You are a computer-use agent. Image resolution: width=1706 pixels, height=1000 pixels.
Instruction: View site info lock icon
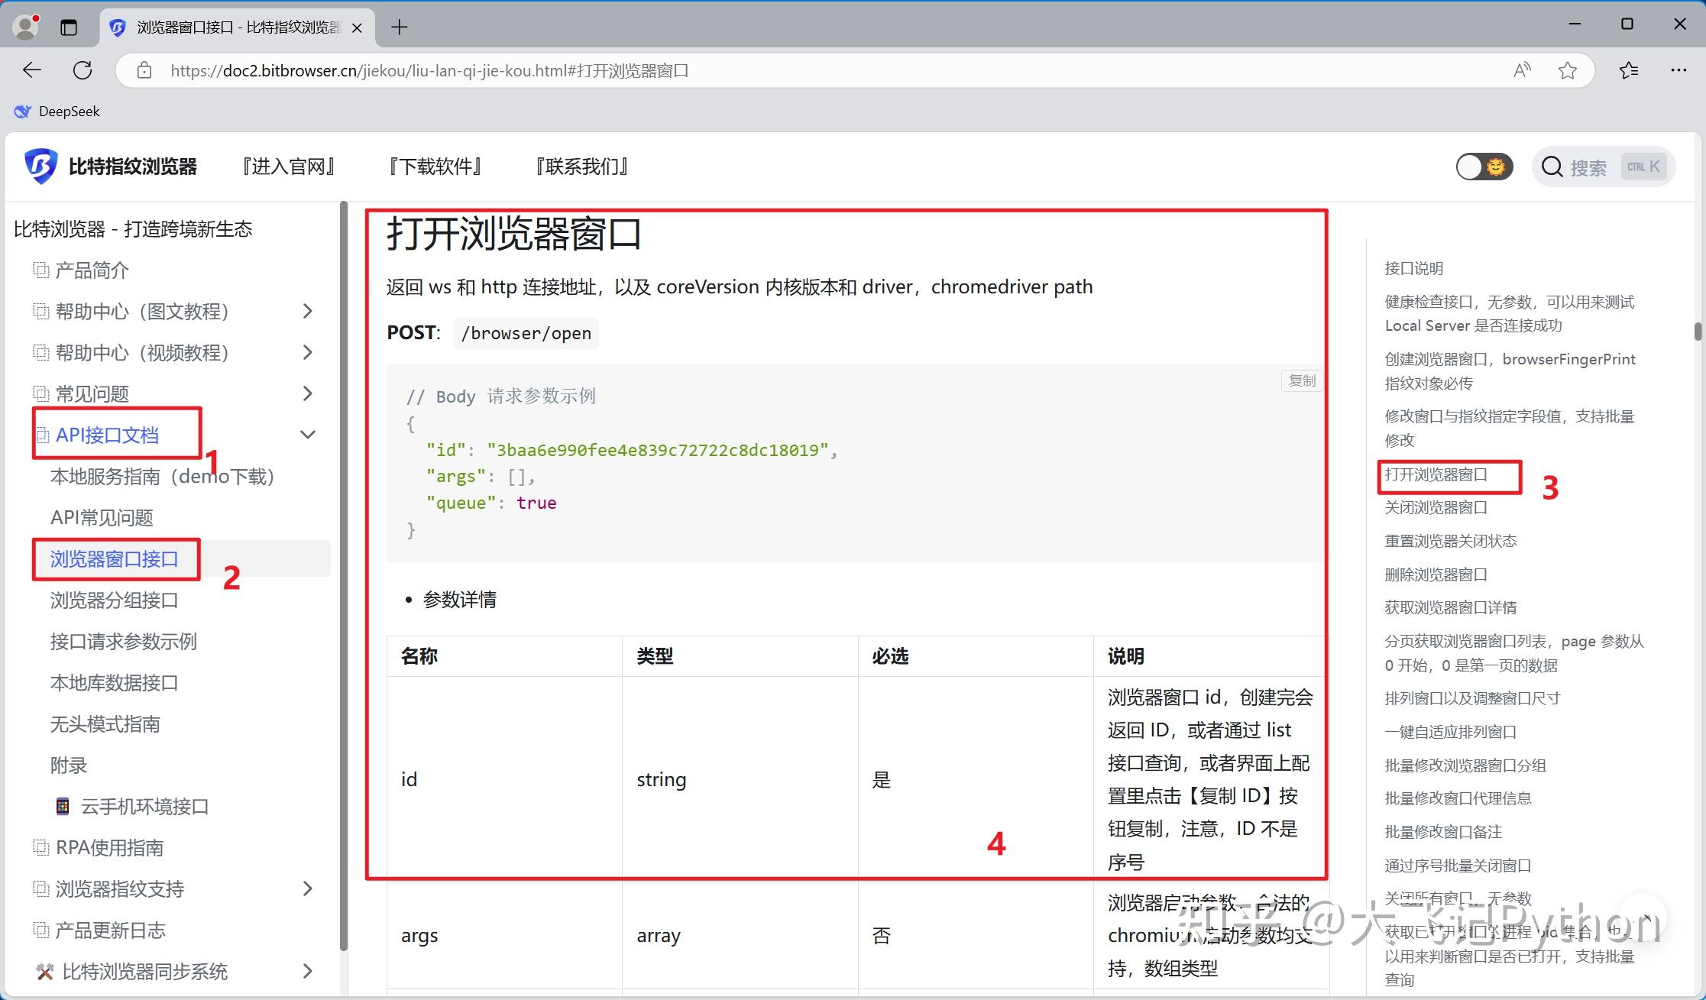pyautogui.click(x=144, y=70)
